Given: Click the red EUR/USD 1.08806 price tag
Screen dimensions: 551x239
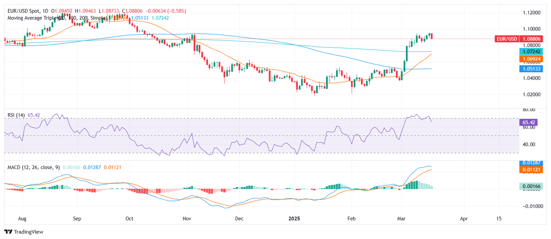Looking at the screenshot, I should 518,39.
